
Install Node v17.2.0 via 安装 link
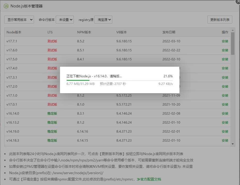225,86
